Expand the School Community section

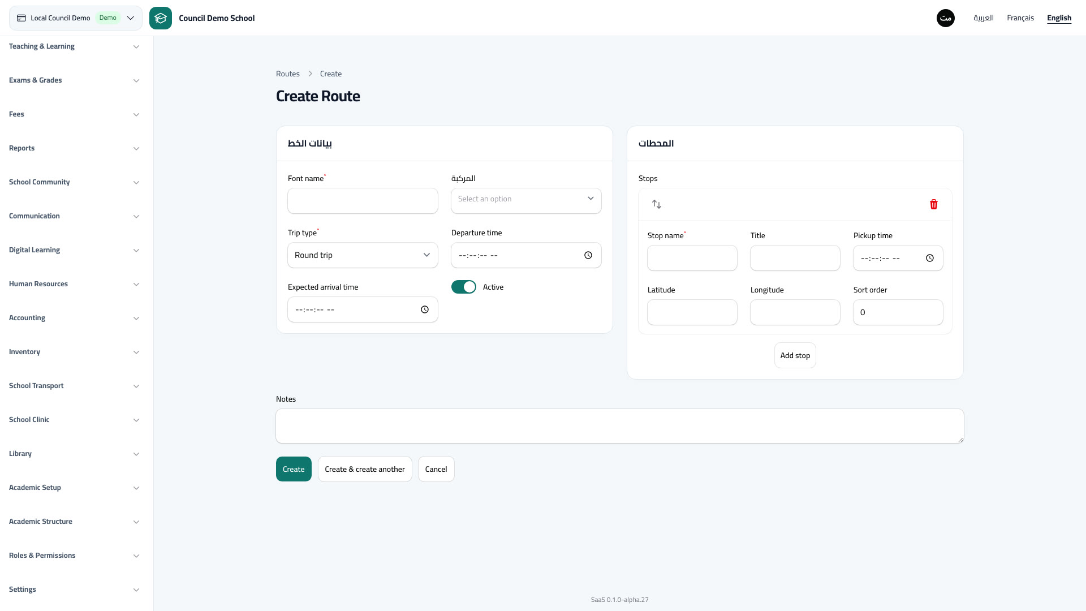click(74, 182)
